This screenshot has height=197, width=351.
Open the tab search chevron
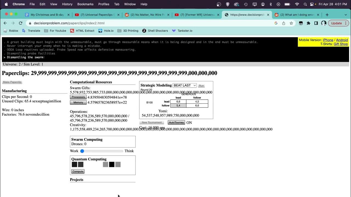(x=346, y=15)
